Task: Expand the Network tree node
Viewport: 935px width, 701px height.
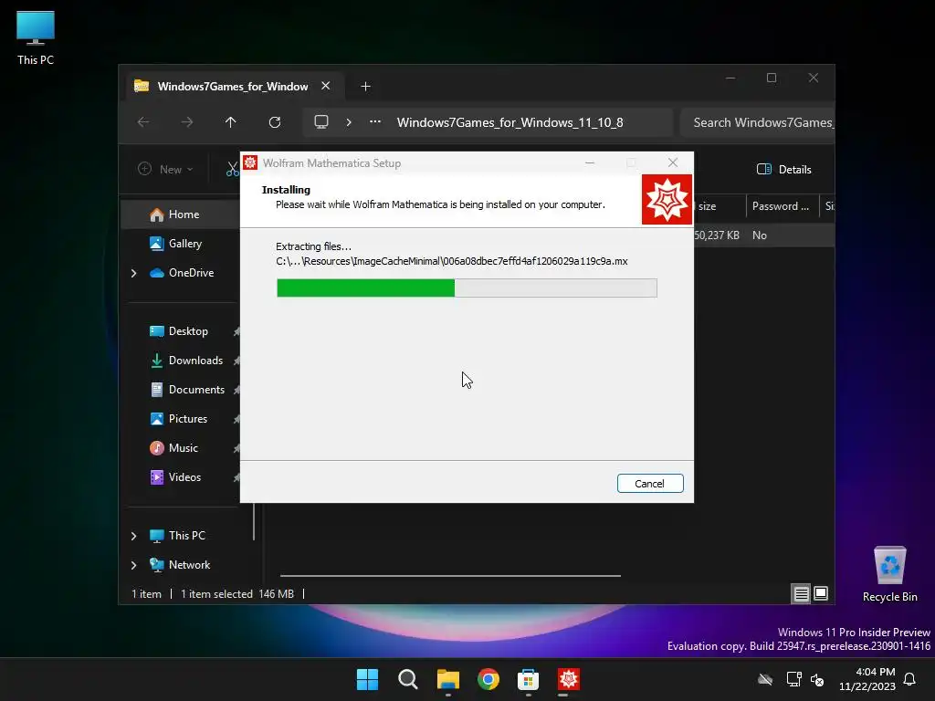Action: pos(133,565)
